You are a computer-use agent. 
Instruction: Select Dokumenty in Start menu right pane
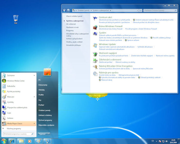click(x=43, y=85)
